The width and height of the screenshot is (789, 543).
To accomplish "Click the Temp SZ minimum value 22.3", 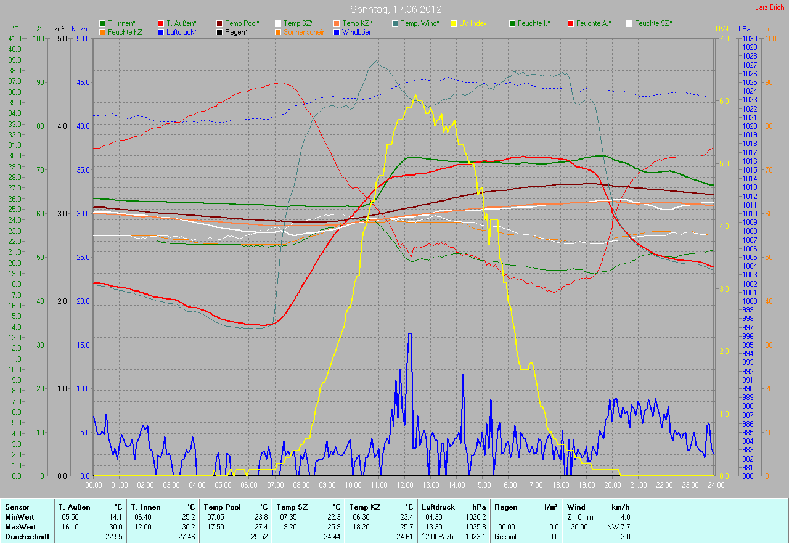I will coord(333,517).
